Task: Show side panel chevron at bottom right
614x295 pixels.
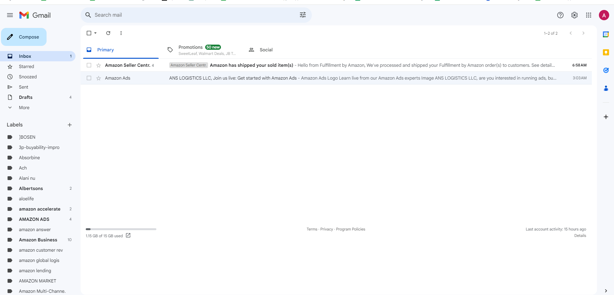Action: tap(606, 291)
